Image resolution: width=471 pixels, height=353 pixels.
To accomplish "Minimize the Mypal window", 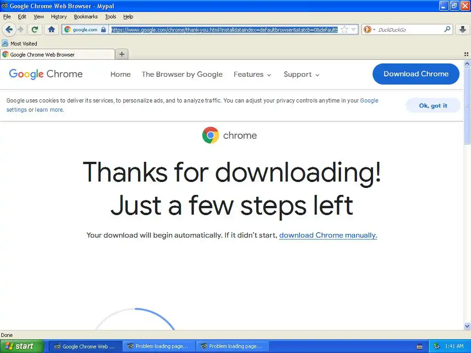I will coord(444,6).
